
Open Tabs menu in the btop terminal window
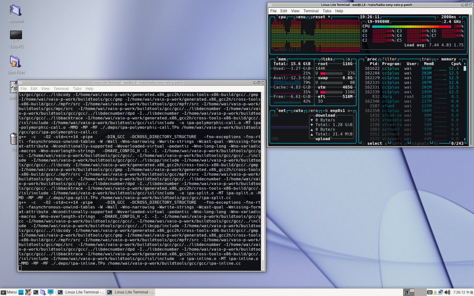327,11
